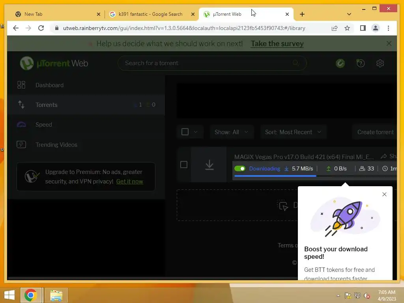Screen dimensions: 404x303
Task: Click the download arrow thumbnail of MAGIX torrent
Action: tap(209, 165)
